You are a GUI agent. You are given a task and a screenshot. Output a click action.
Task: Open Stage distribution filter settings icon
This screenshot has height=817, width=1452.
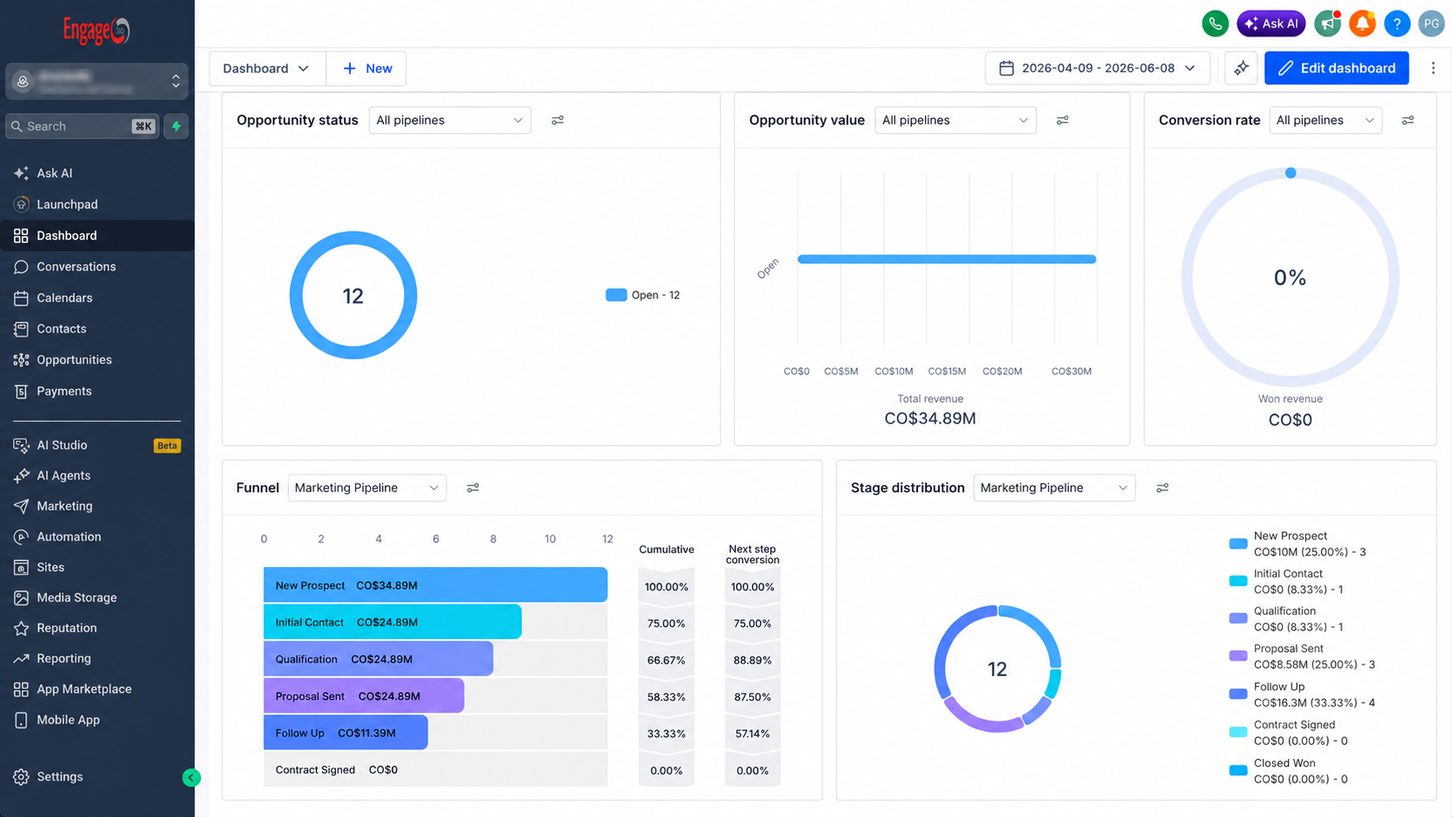pyautogui.click(x=1162, y=488)
